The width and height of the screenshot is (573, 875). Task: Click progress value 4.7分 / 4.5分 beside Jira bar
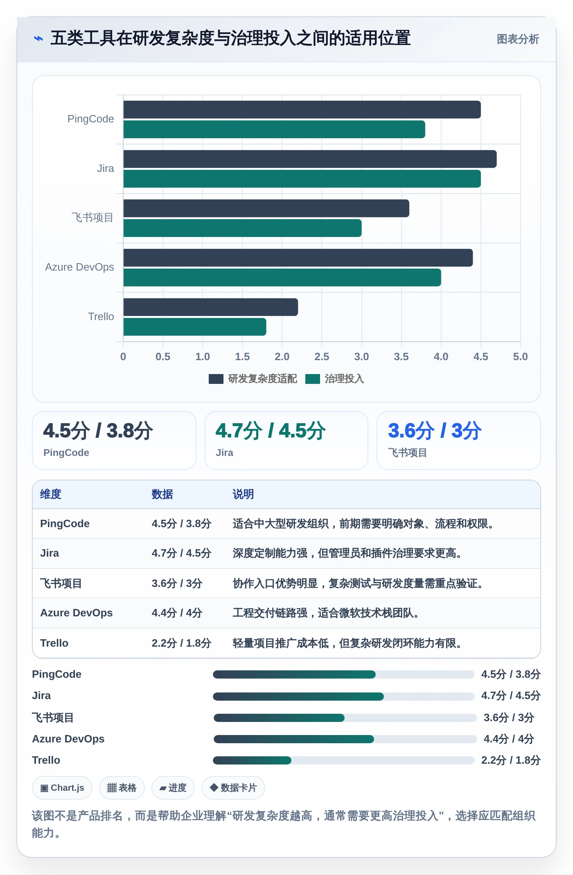point(511,695)
